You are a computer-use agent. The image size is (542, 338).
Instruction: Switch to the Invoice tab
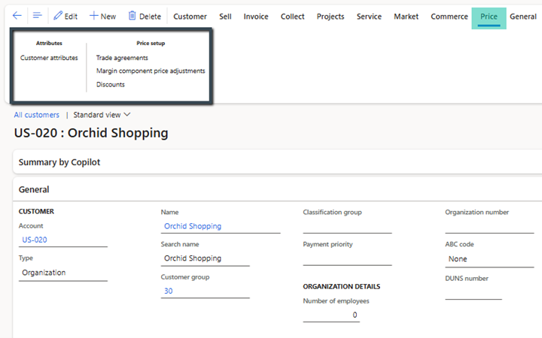point(256,17)
